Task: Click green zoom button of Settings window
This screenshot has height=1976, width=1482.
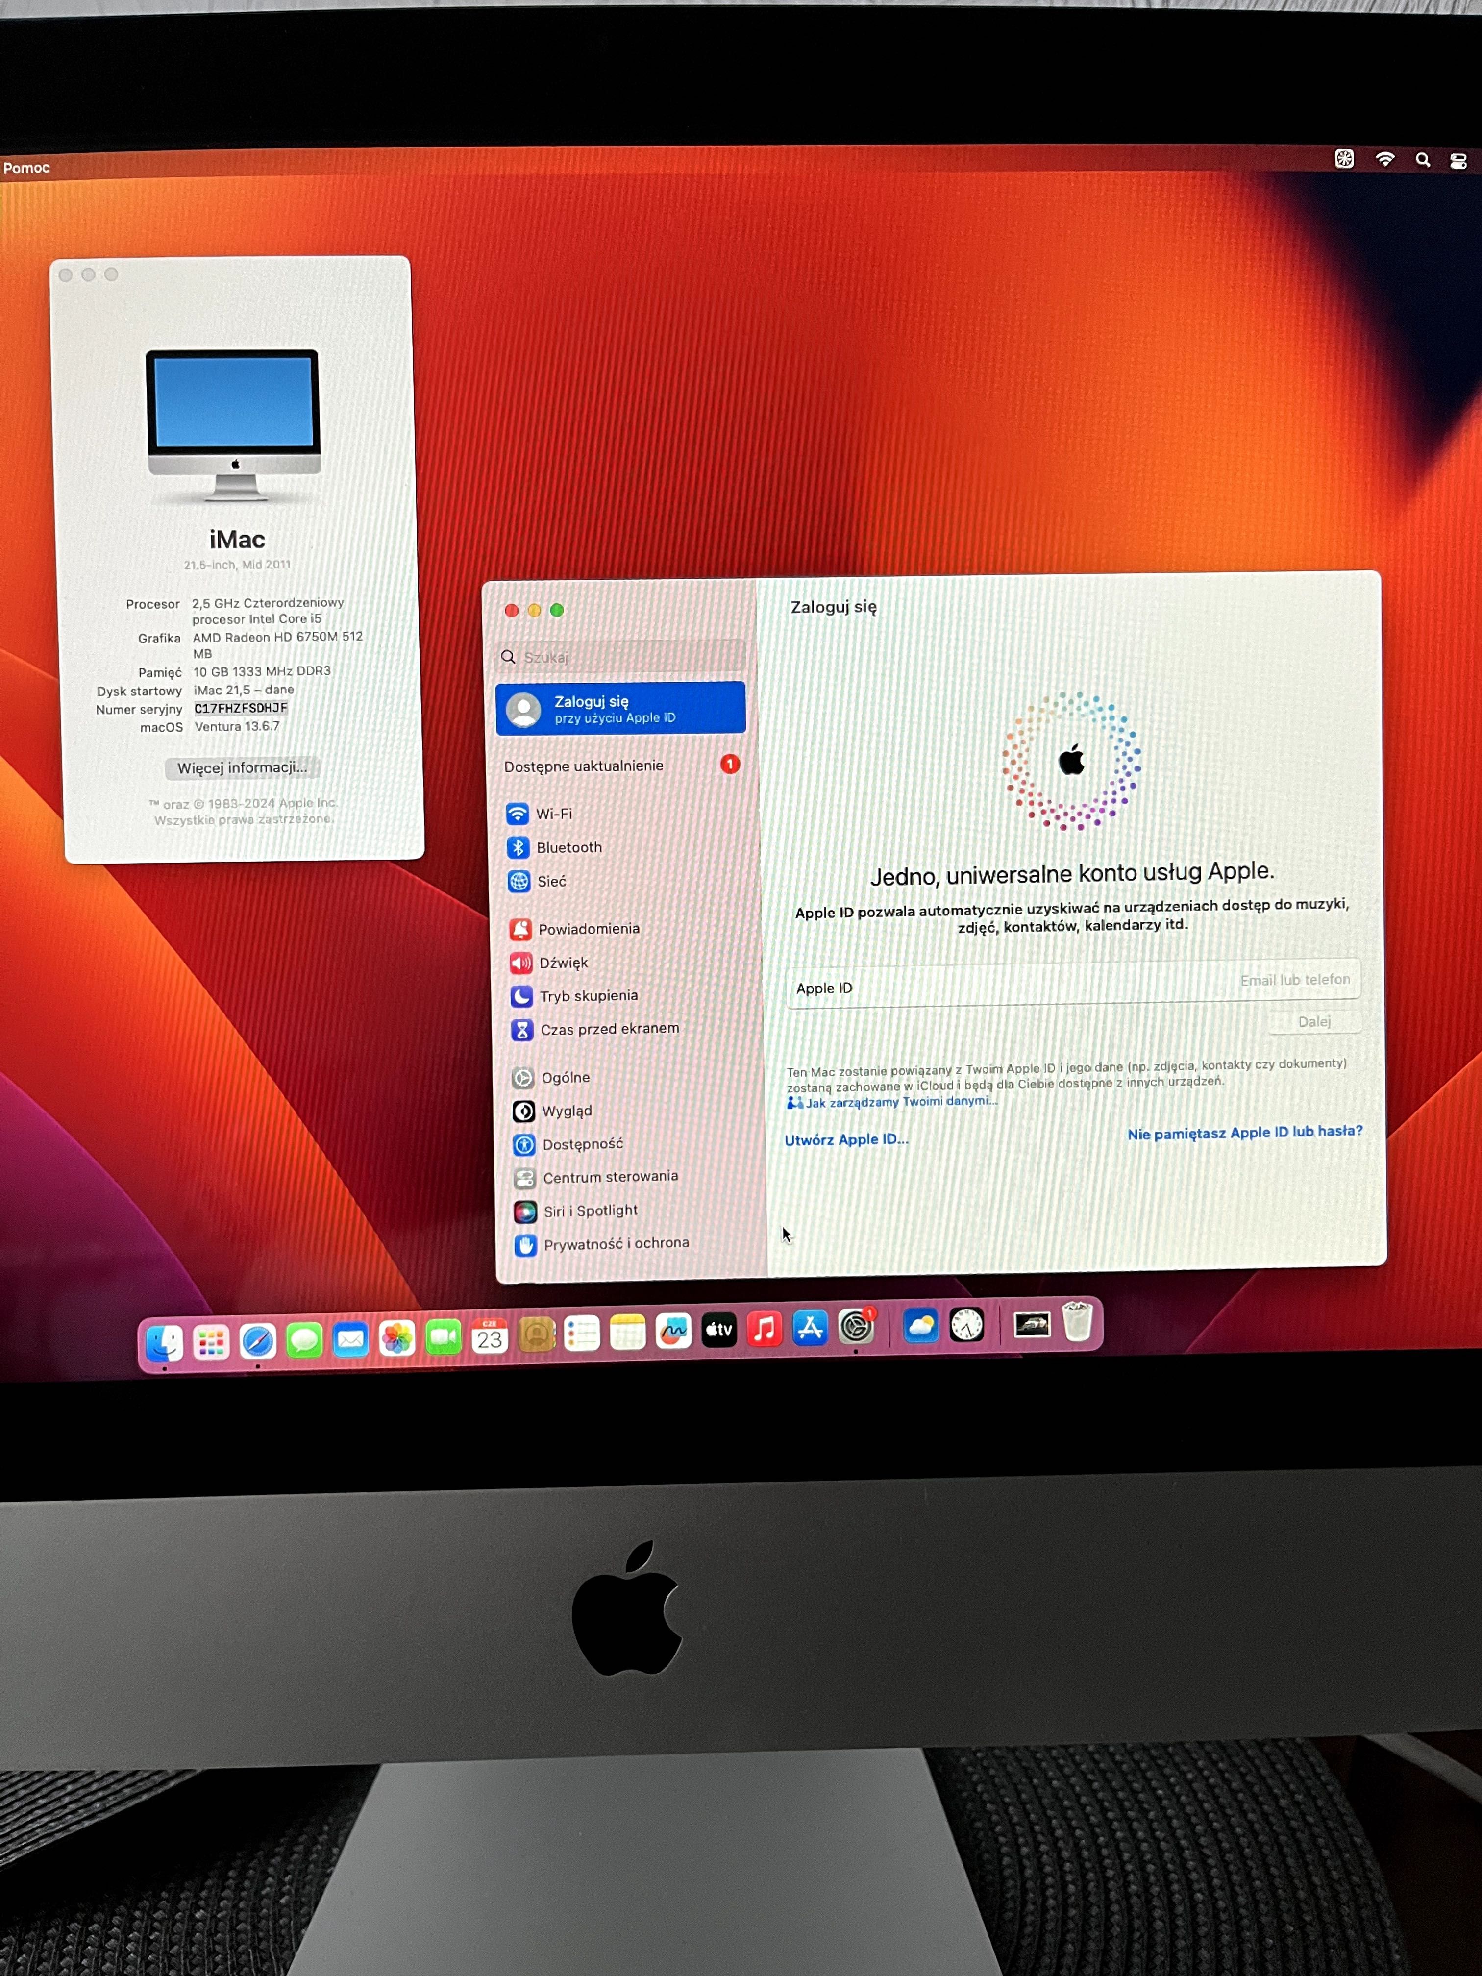Action: 557,610
